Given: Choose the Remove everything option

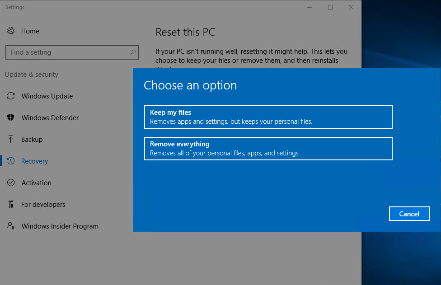Looking at the screenshot, I should pos(268,149).
